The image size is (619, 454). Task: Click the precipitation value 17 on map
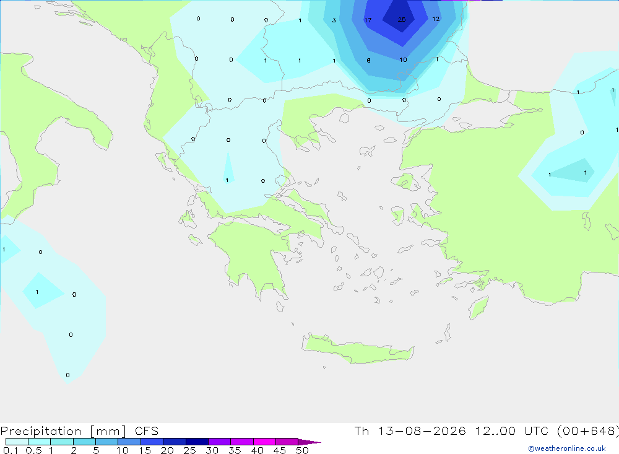(x=368, y=20)
